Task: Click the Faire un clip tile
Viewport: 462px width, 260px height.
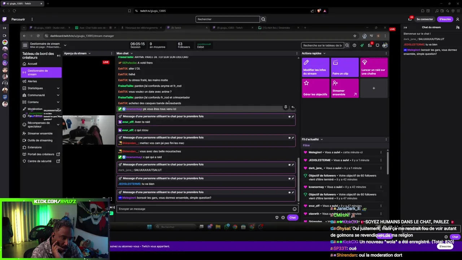Action: (345, 68)
